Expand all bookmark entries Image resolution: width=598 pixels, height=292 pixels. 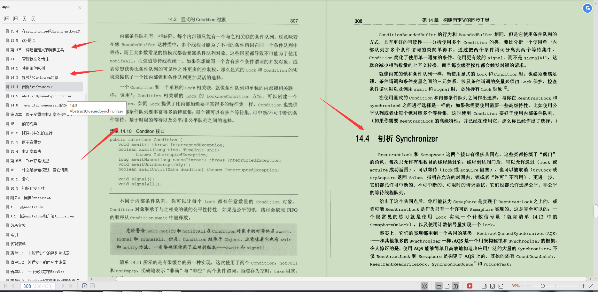(x=7, y=19)
